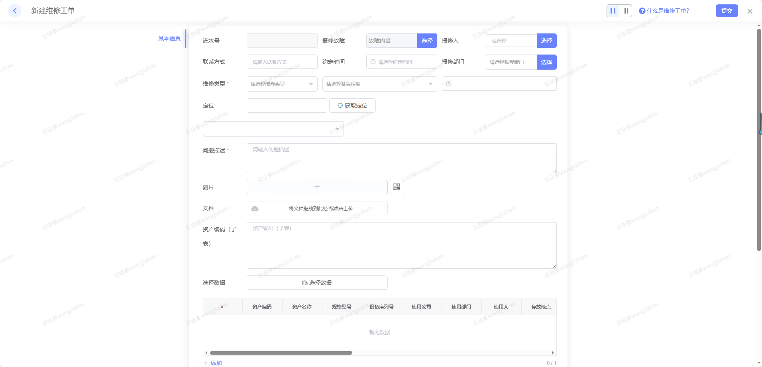
Task: Open the 什么是维修工单 help link
Action: pyautogui.click(x=664, y=11)
